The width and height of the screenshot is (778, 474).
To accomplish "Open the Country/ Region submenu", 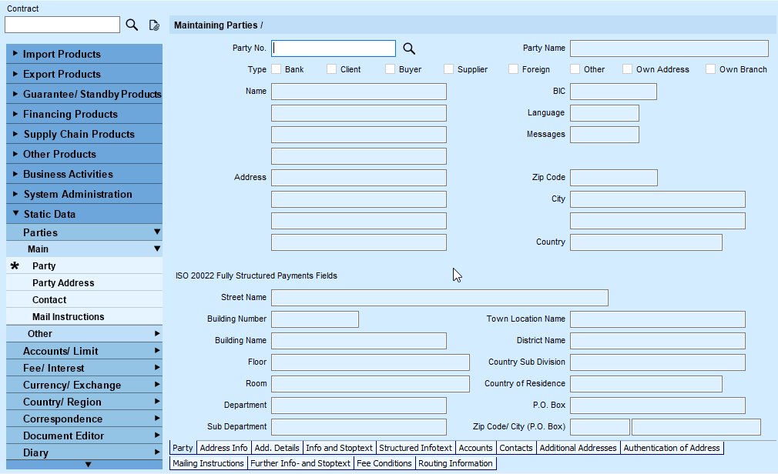I will tap(85, 402).
